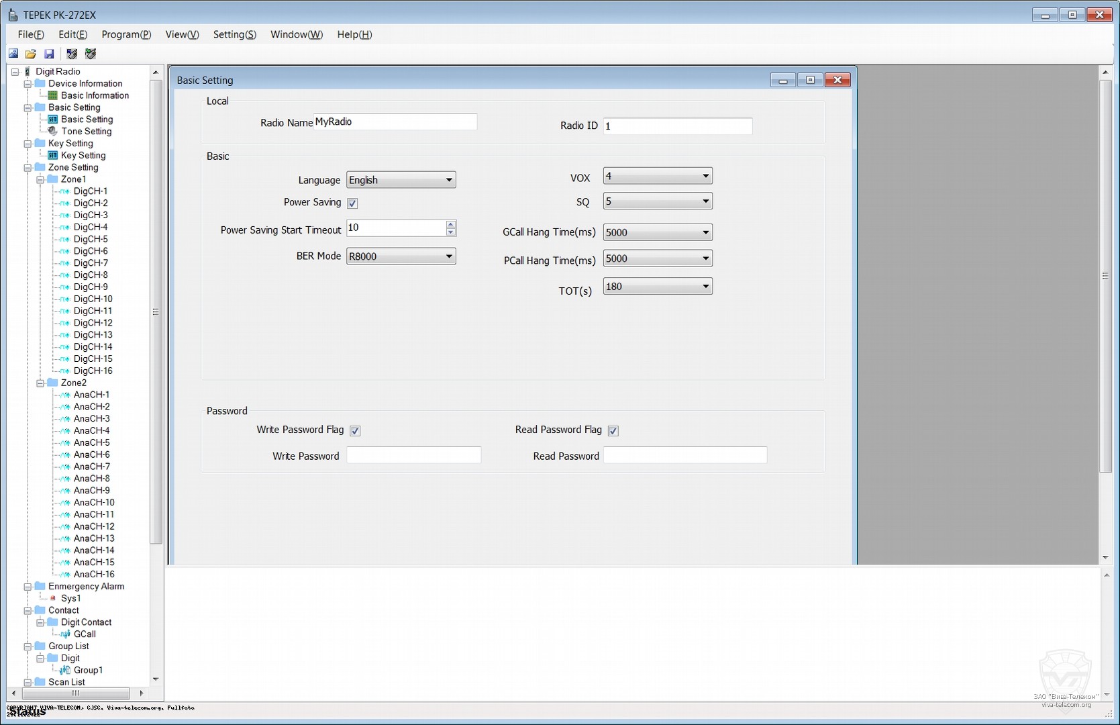Click the read from radio toolbar icon

(72, 54)
